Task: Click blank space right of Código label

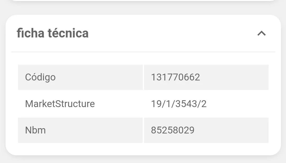Action: pyautogui.click(x=101, y=77)
